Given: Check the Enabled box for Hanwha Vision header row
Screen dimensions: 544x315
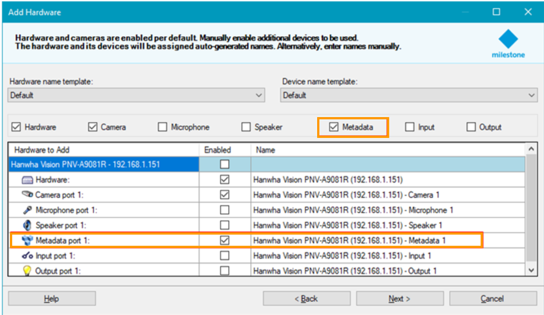Looking at the screenshot, I should click(225, 164).
